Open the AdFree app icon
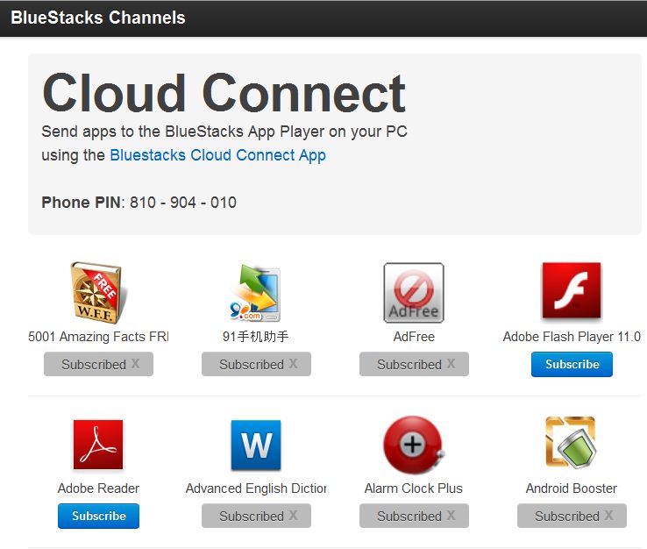This screenshot has height=549, width=647. point(414,293)
